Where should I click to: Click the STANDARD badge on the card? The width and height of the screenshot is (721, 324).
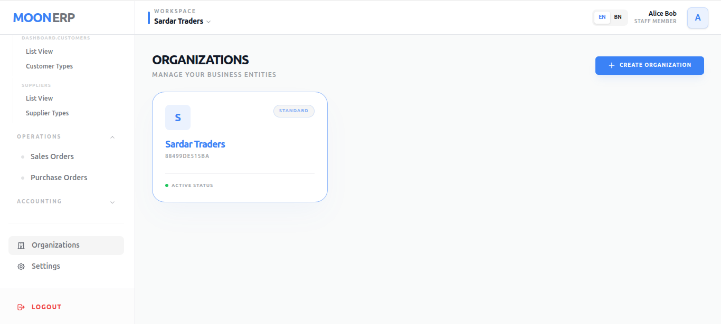[x=293, y=111]
